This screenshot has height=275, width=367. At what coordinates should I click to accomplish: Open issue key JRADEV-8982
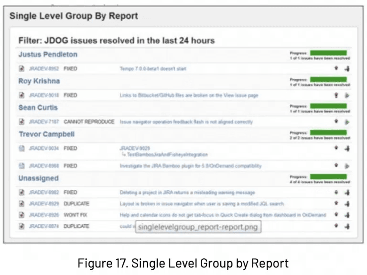[x=43, y=192]
